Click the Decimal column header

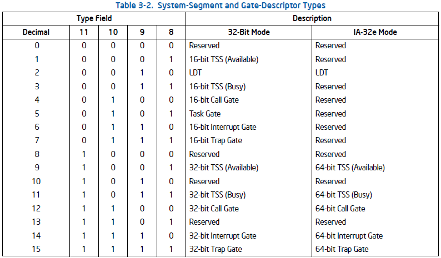coord(36,32)
